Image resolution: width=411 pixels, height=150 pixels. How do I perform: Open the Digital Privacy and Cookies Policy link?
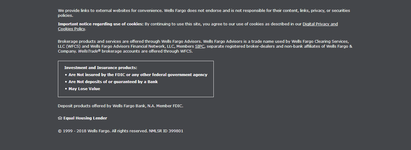pyautogui.click(x=320, y=24)
